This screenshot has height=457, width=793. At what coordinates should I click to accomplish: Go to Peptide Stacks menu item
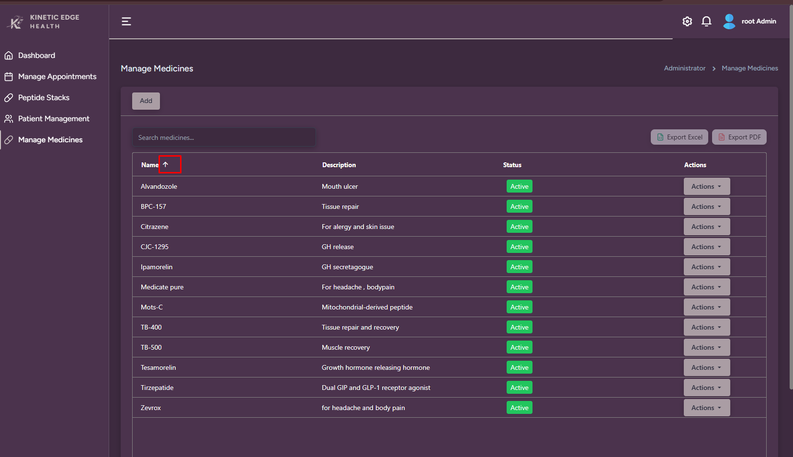pyautogui.click(x=44, y=98)
